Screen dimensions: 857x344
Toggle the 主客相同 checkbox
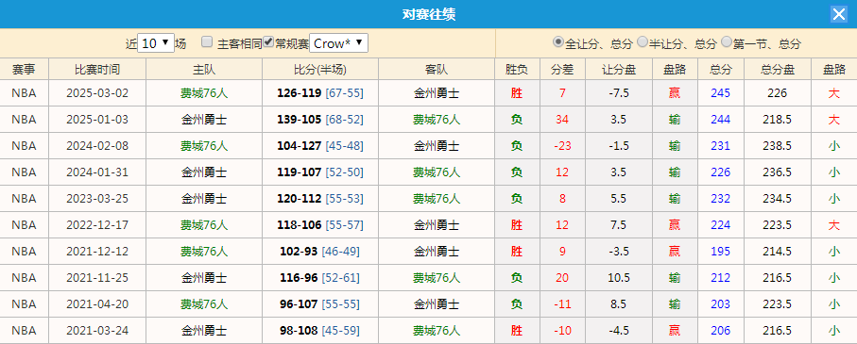[x=207, y=42]
